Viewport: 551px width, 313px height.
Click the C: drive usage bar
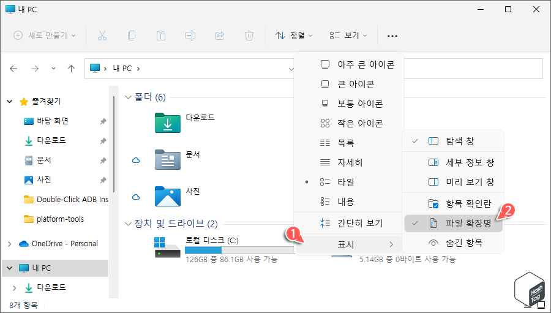[x=239, y=251]
